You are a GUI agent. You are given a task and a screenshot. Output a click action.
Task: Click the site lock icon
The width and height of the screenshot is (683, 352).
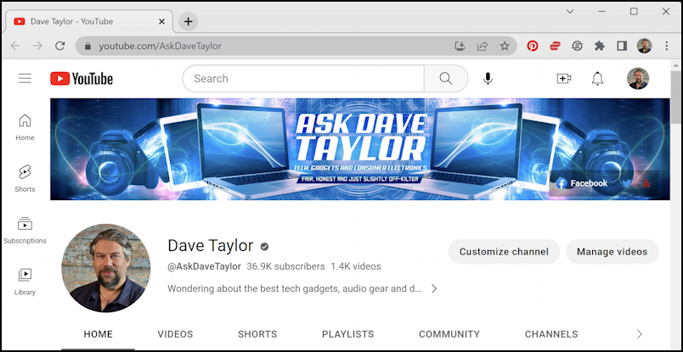pyautogui.click(x=88, y=46)
